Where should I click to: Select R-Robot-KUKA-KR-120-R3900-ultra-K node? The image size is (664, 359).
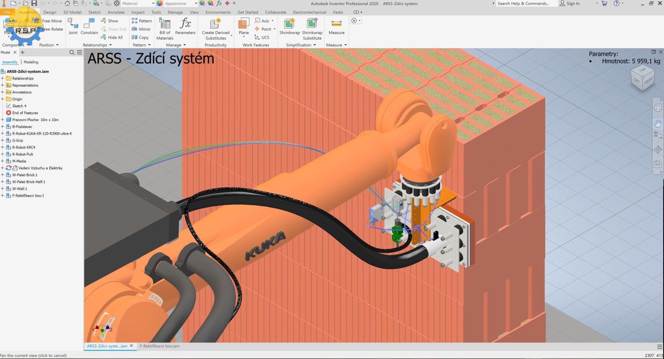click(42, 133)
